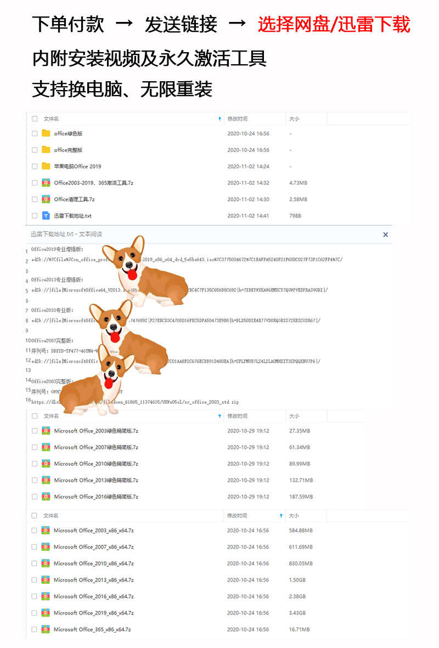Click the line Office2010专业版: in the reader

(52, 310)
